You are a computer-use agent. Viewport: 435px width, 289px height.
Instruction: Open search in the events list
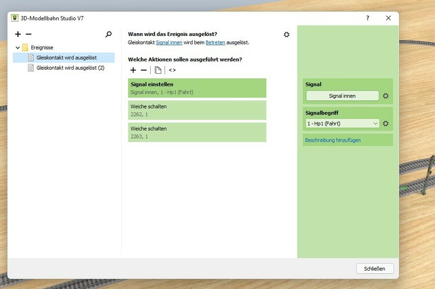(108, 34)
